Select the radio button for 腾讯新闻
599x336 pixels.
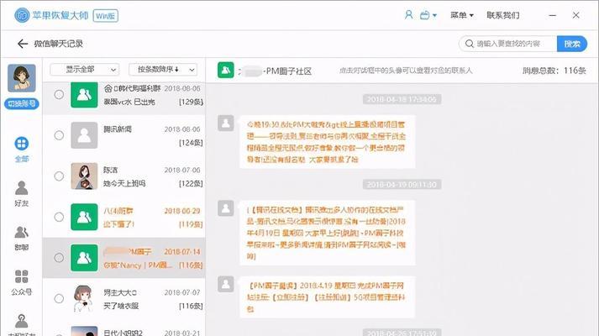click(x=59, y=135)
